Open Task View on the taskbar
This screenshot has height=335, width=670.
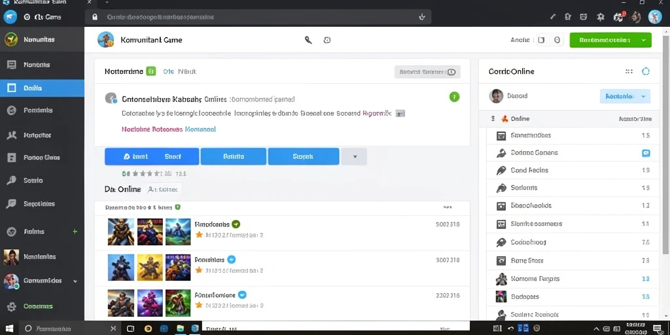point(131,328)
